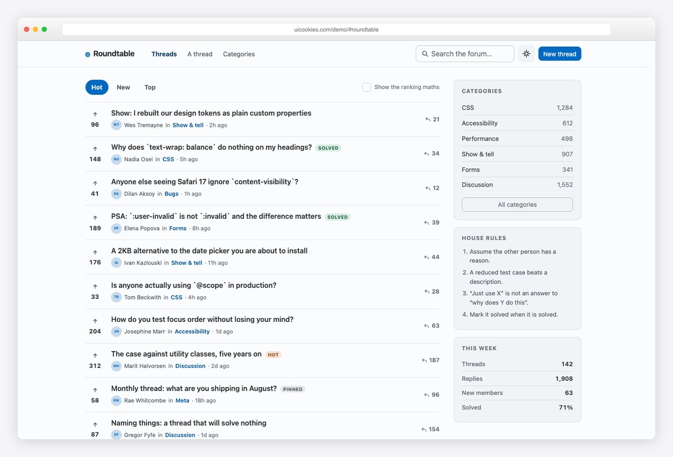Open the Meta category tag link

coord(182,400)
